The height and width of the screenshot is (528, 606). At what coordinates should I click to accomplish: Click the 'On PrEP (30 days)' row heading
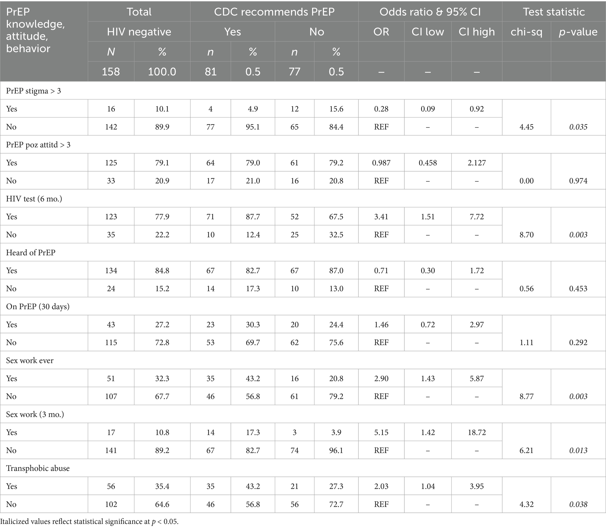click(x=38, y=306)
